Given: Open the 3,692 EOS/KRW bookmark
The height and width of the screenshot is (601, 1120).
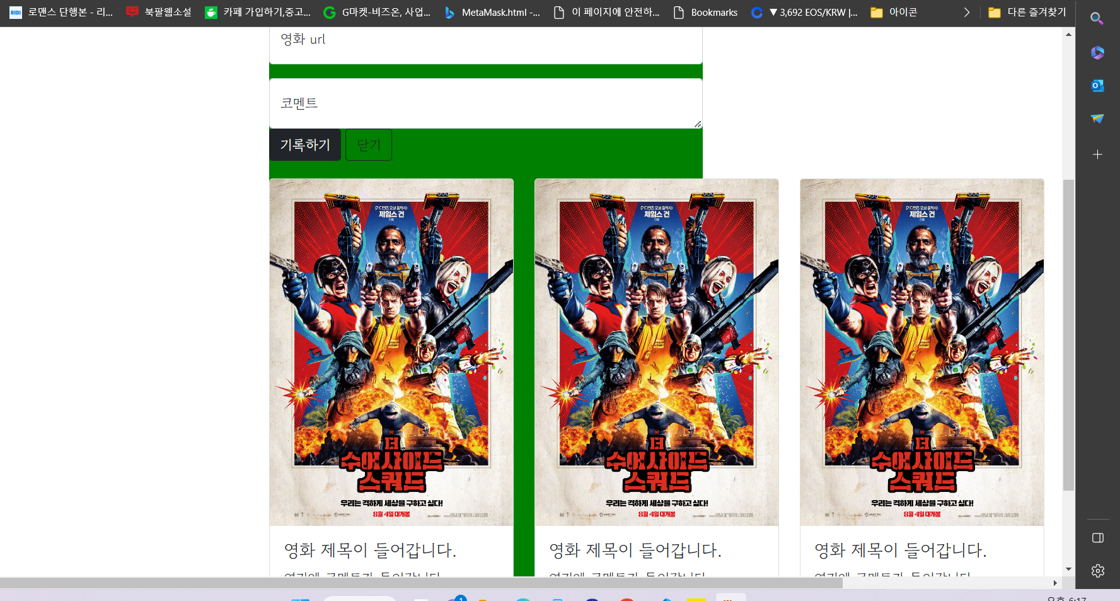Looking at the screenshot, I should coord(804,12).
